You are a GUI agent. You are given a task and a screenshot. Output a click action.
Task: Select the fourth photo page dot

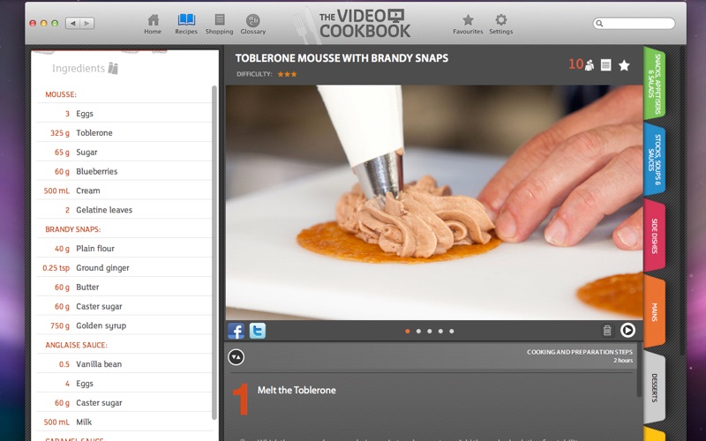pyautogui.click(x=440, y=332)
